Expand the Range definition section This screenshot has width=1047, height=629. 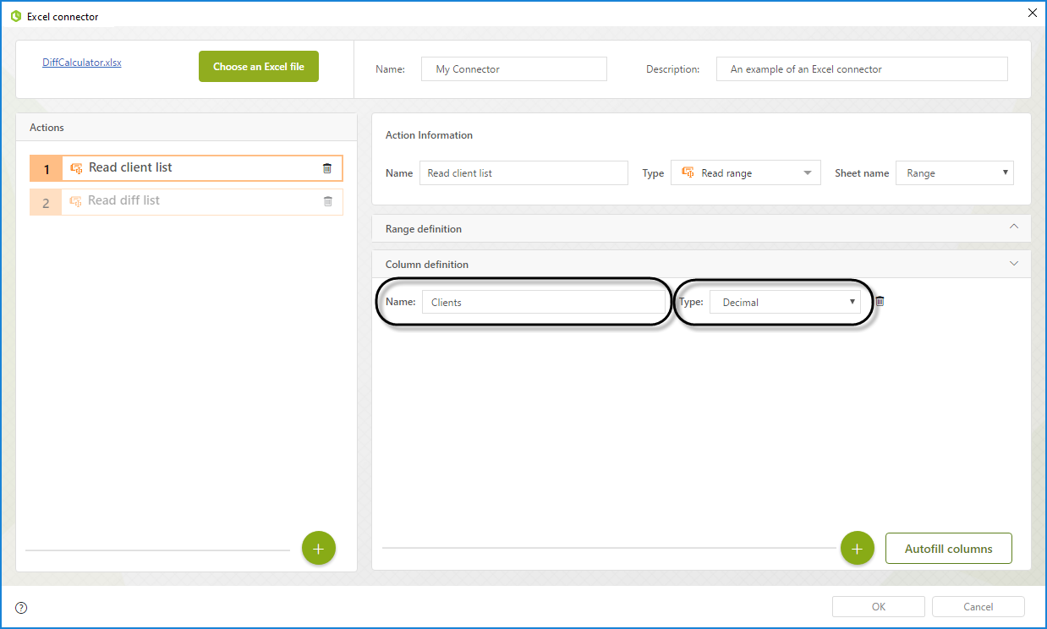click(x=1014, y=227)
